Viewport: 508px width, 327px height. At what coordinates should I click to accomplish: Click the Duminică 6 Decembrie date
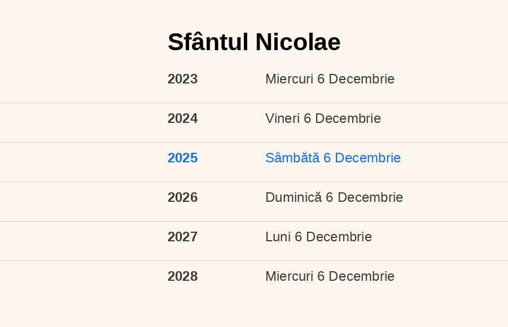334,197
